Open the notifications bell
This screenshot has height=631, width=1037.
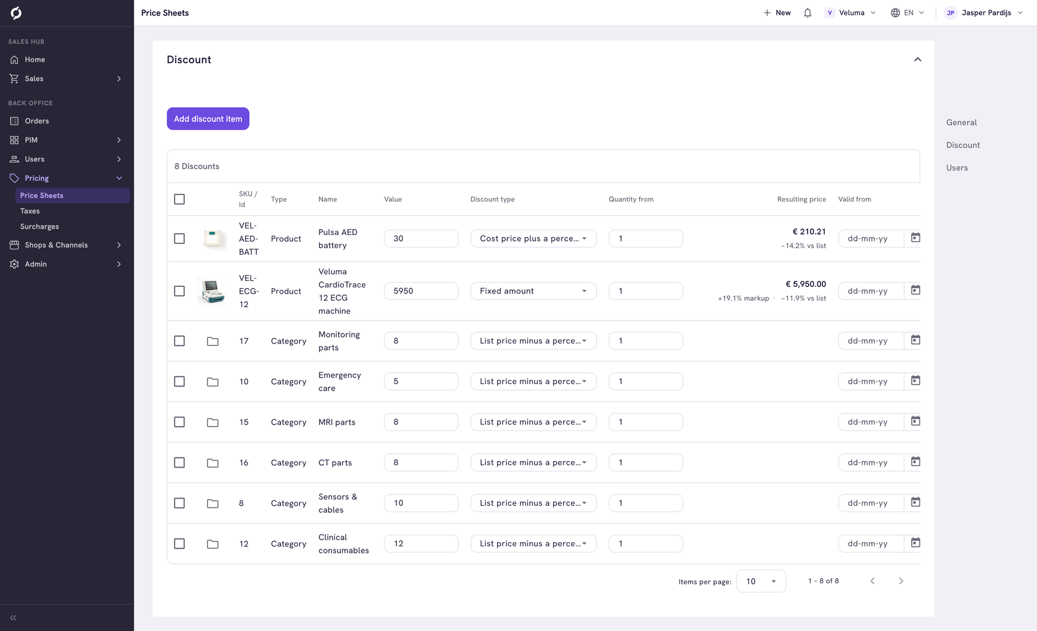pos(808,13)
